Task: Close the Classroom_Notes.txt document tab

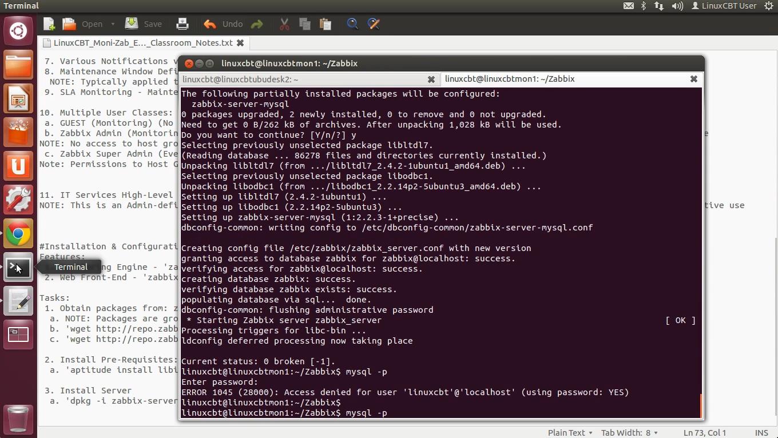Action: point(240,43)
